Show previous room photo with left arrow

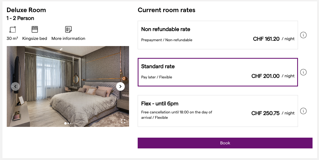(x=15, y=86)
